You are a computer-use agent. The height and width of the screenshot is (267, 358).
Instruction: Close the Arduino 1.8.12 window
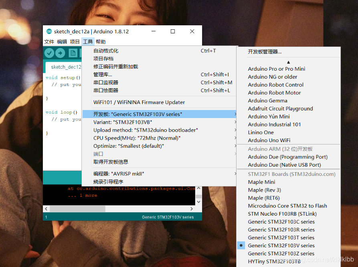192,31
